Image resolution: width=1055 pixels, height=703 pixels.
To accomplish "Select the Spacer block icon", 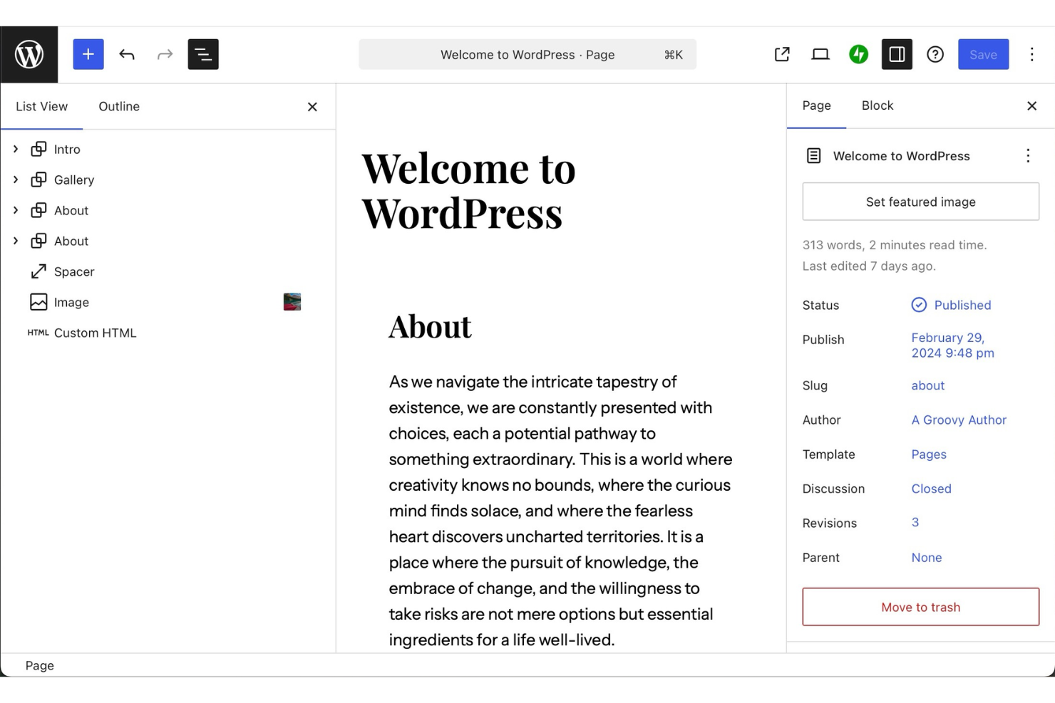I will (x=38, y=271).
